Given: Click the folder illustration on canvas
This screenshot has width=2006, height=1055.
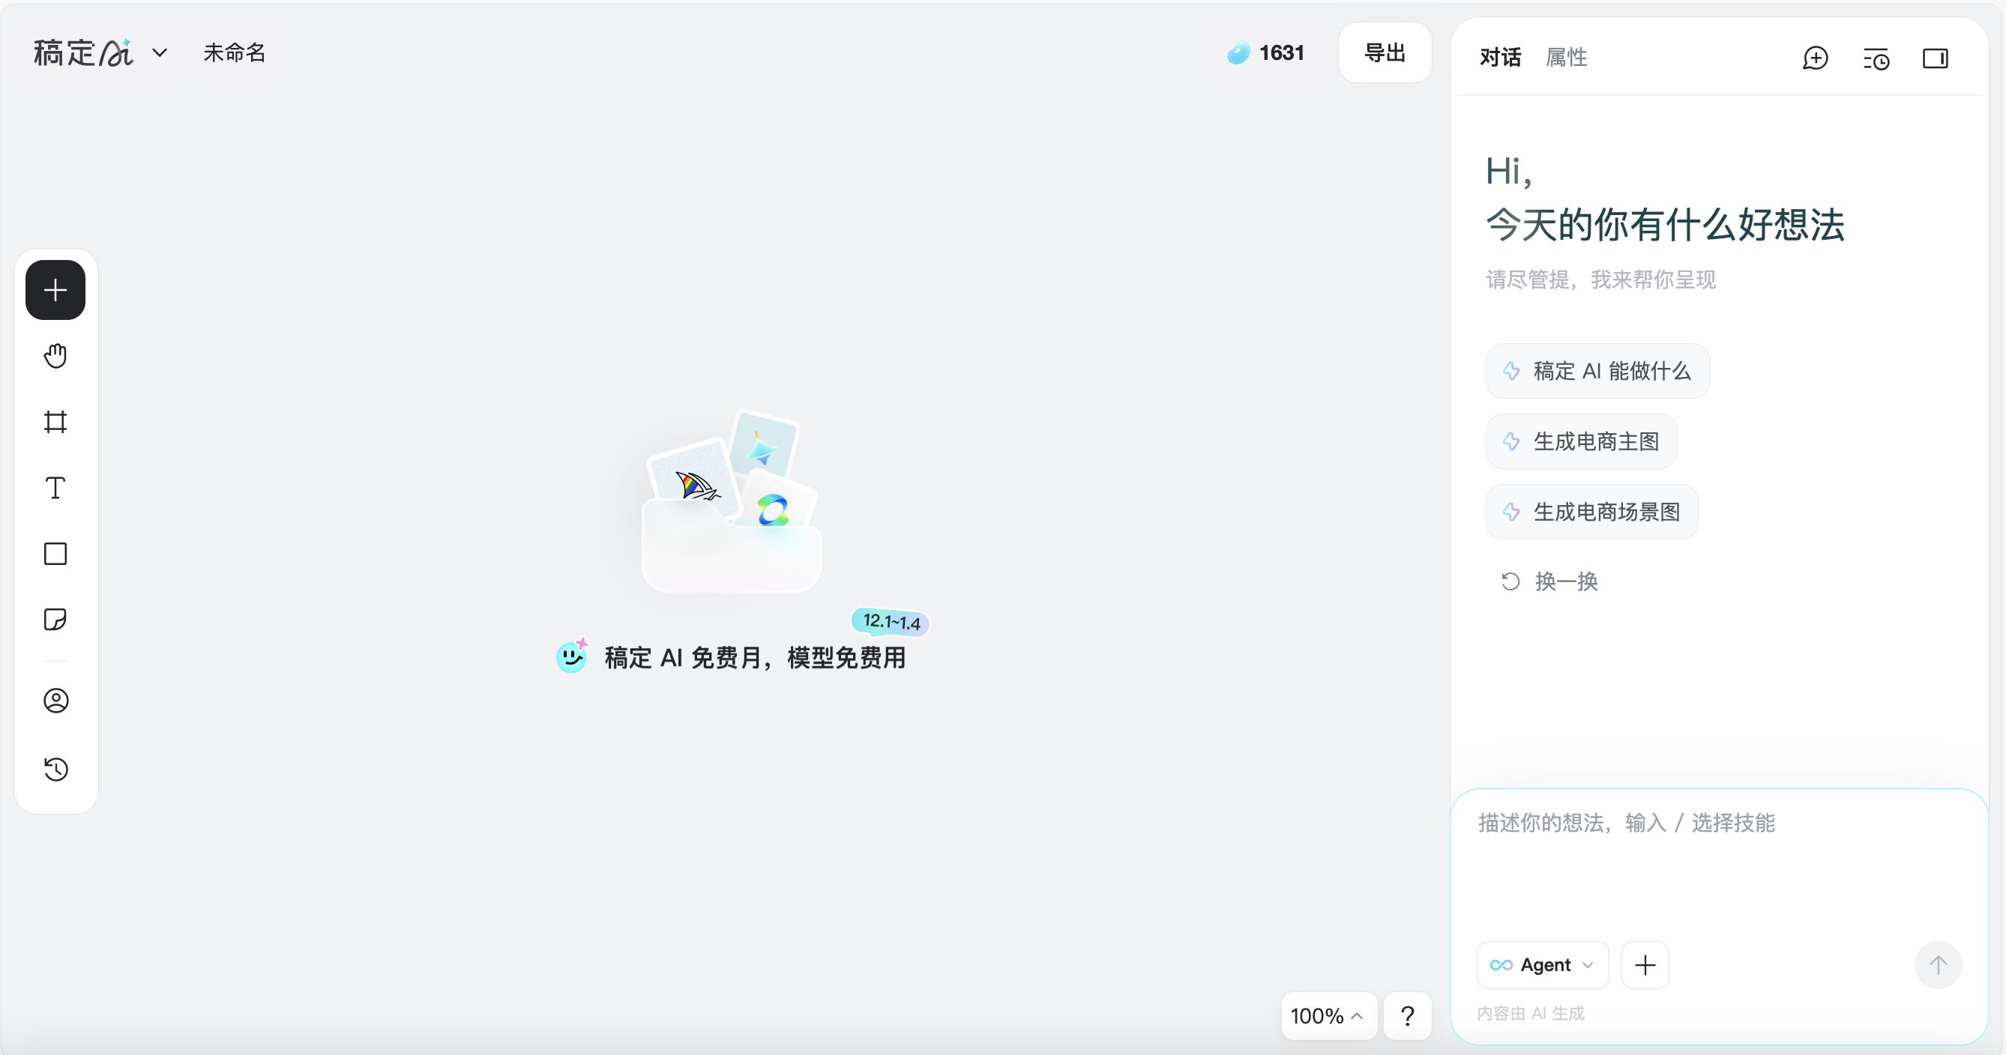Looking at the screenshot, I should click(731, 501).
